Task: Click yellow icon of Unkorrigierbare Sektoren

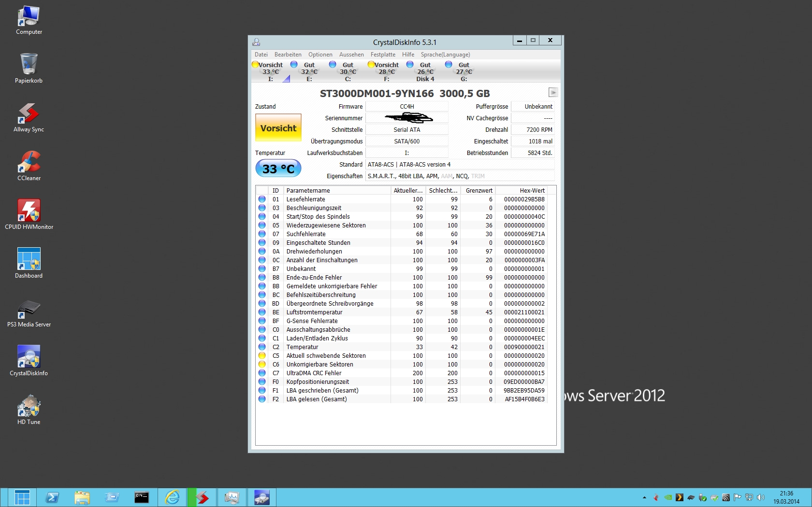Action: (262, 364)
